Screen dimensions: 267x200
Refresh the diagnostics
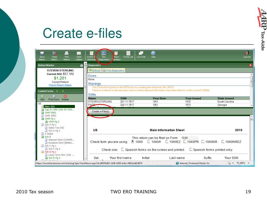click(x=95, y=70)
